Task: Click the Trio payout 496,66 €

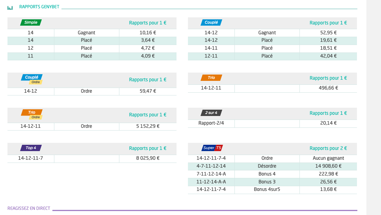Action: click(328, 88)
